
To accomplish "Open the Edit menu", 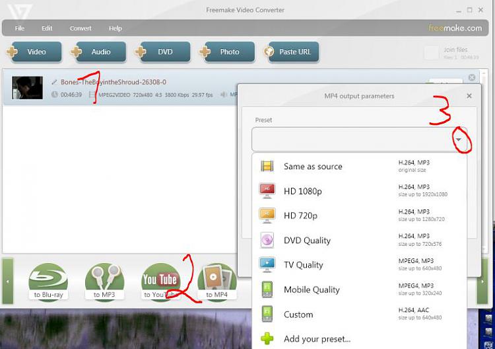I will pyautogui.click(x=47, y=28).
